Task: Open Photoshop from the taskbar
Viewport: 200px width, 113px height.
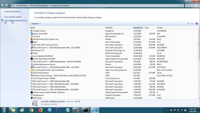Action: click(x=58, y=110)
